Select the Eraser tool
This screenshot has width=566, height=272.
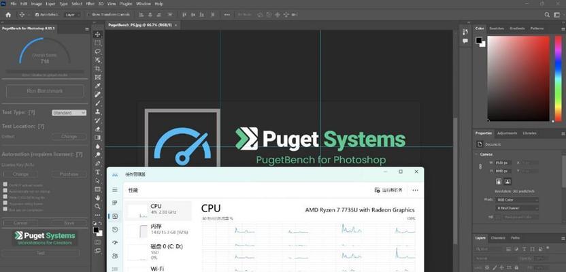pyautogui.click(x=97, y=129)
